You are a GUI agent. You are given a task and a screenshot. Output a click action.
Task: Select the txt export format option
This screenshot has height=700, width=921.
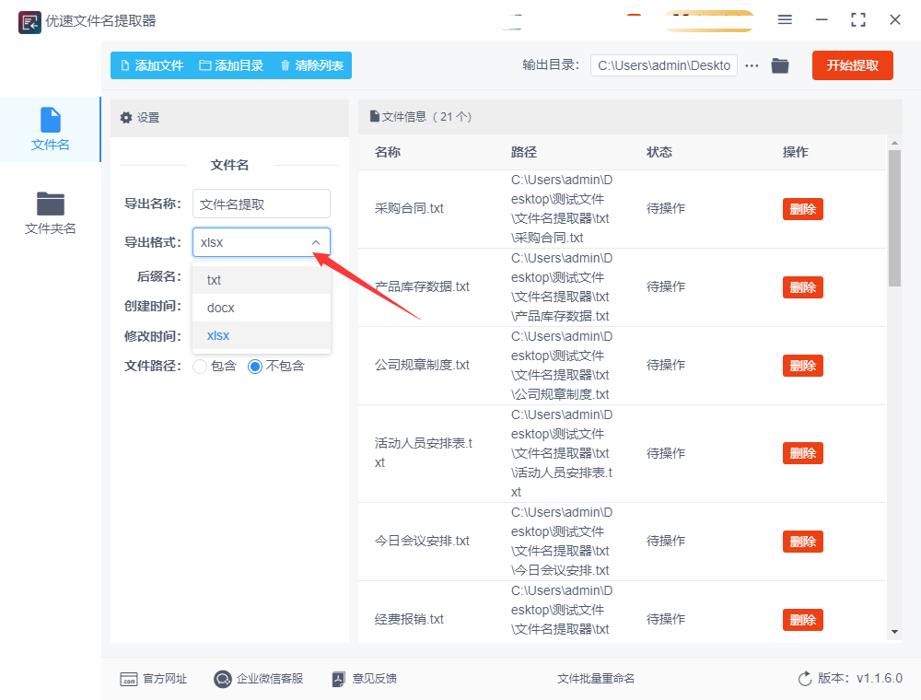(x=262, y=280)
